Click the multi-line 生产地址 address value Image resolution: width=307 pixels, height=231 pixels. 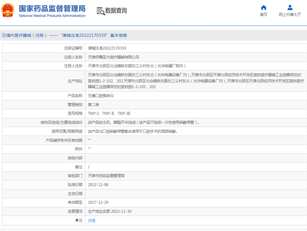(196, 81)
